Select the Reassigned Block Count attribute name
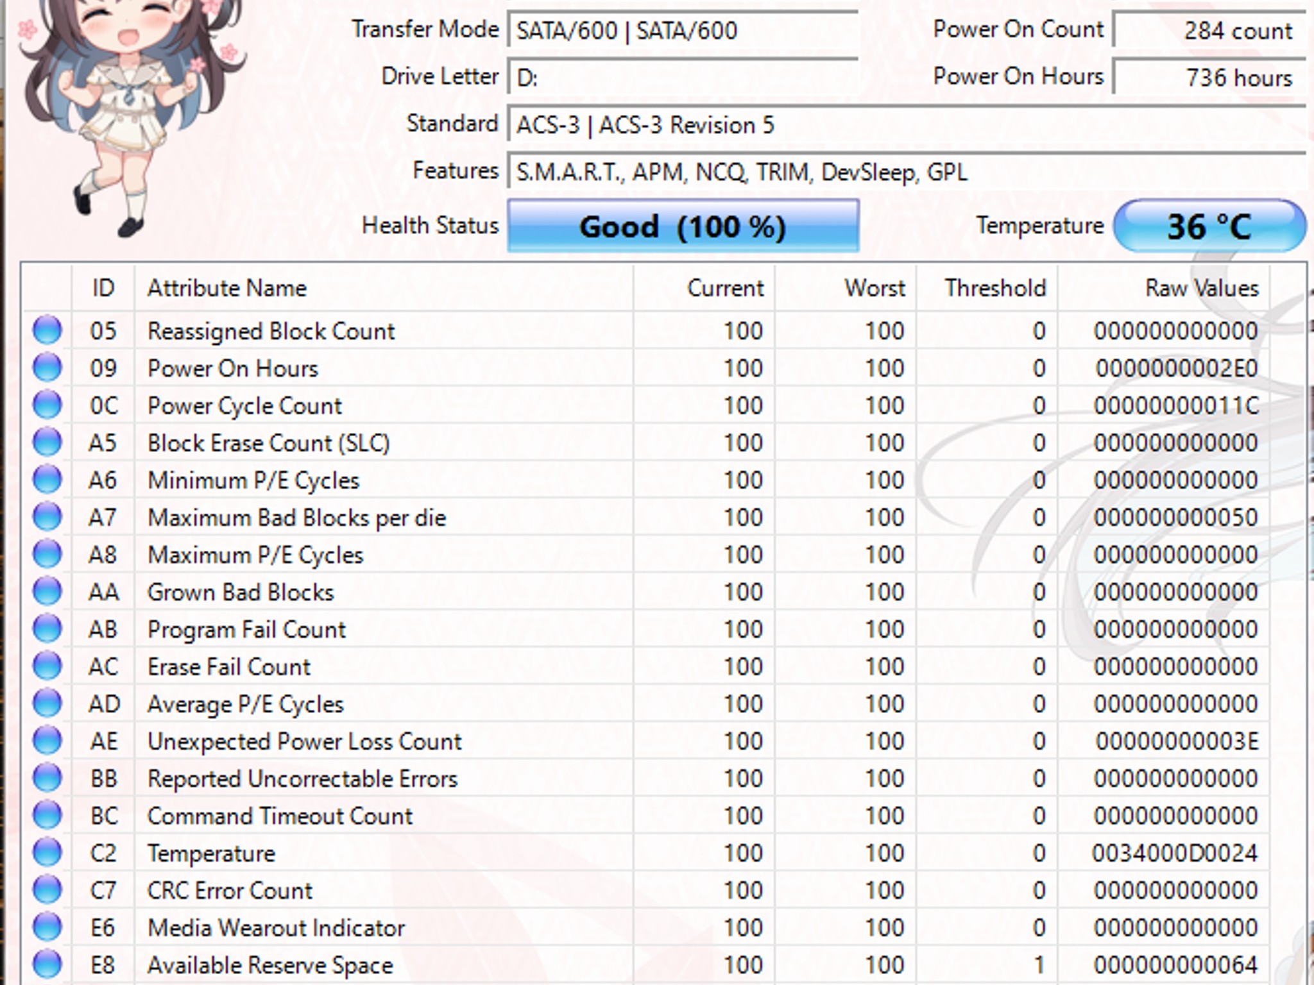1314x985 pixels. tap(271, 331)
